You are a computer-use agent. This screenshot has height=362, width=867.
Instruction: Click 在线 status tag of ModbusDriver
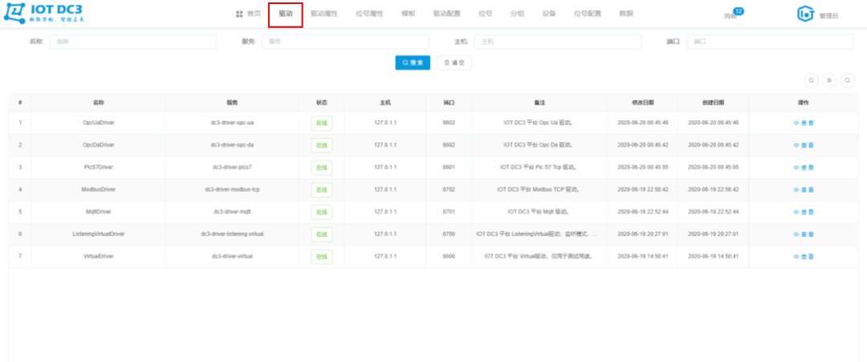(322, 189)
